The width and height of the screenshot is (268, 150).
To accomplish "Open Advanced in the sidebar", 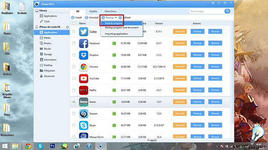I will 47,76.
